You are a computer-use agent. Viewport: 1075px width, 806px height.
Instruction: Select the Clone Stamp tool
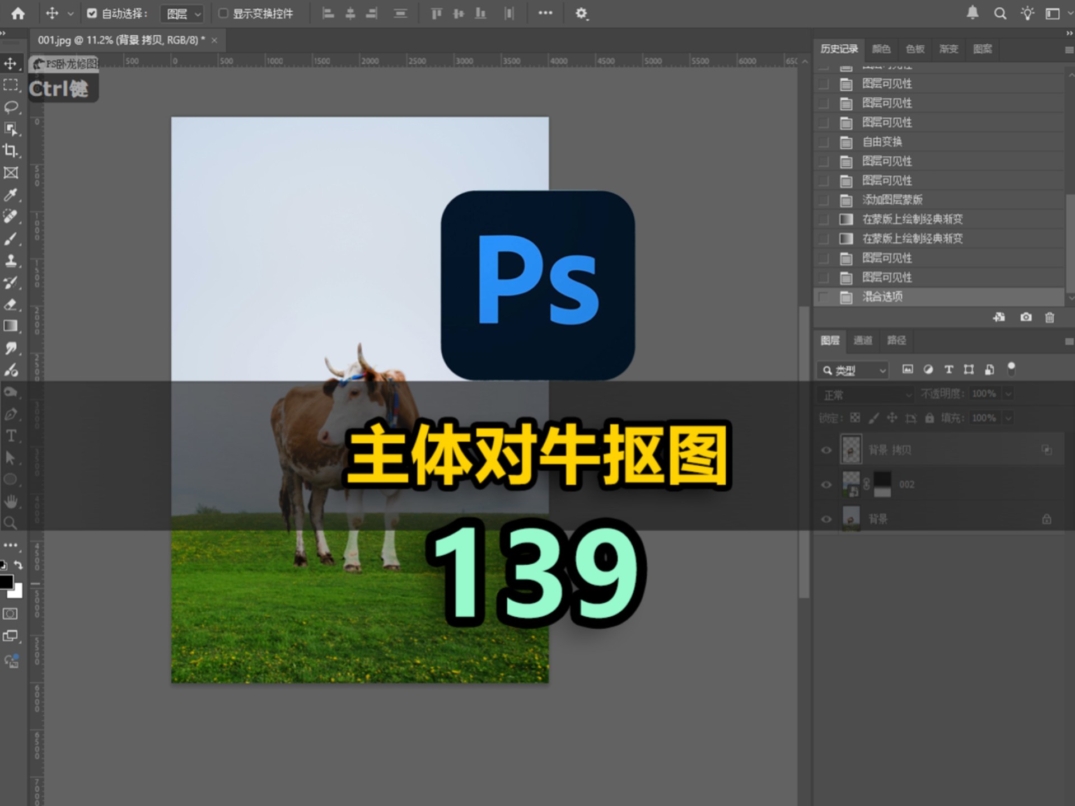point(11,261)
